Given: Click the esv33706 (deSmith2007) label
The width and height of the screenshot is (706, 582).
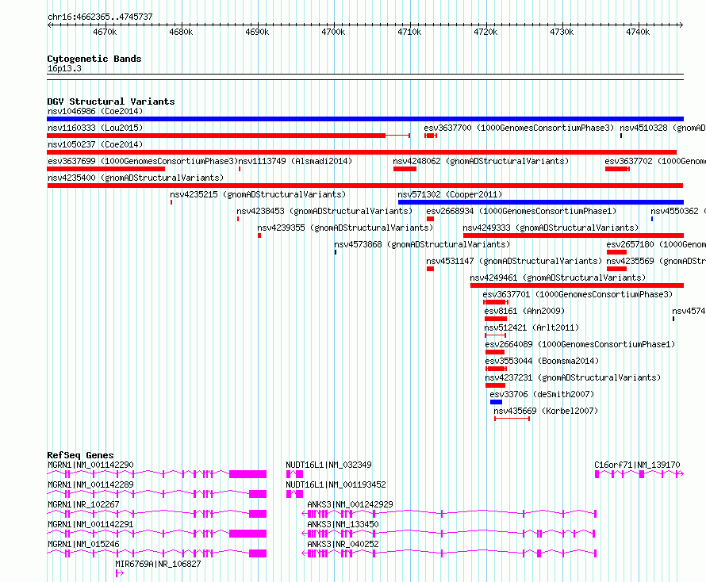Looking at the screenshot, I should 542,394.
